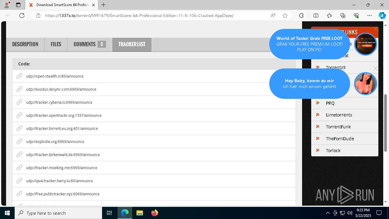Link icon beside ipv4.tracker.harry.lu

click(x=19, y=181)
